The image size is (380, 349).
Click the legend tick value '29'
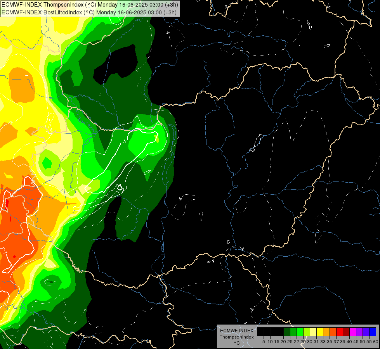click(303, 342)
